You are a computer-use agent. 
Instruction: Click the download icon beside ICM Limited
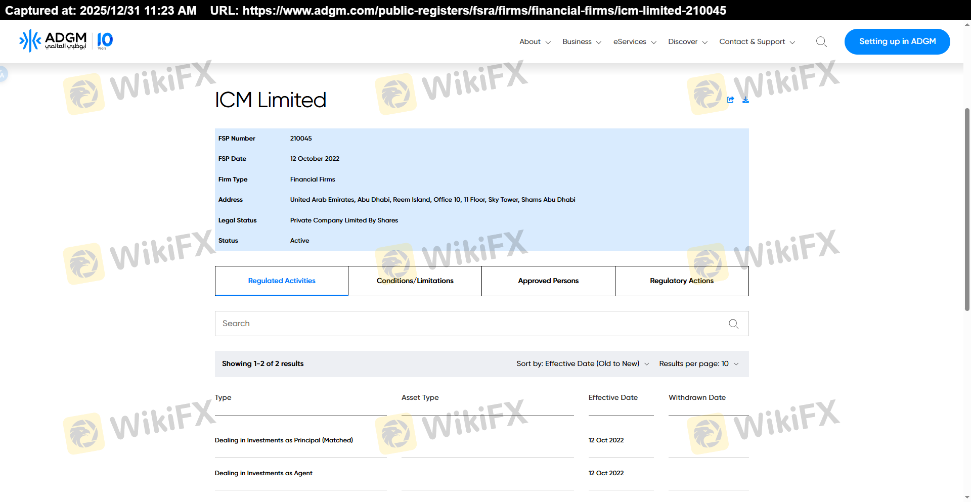745,100
